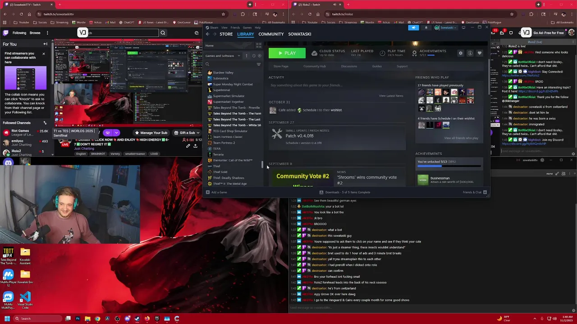Open the SOWATASKI profile tab in Steam
The image size is (577, 324).
300,34
